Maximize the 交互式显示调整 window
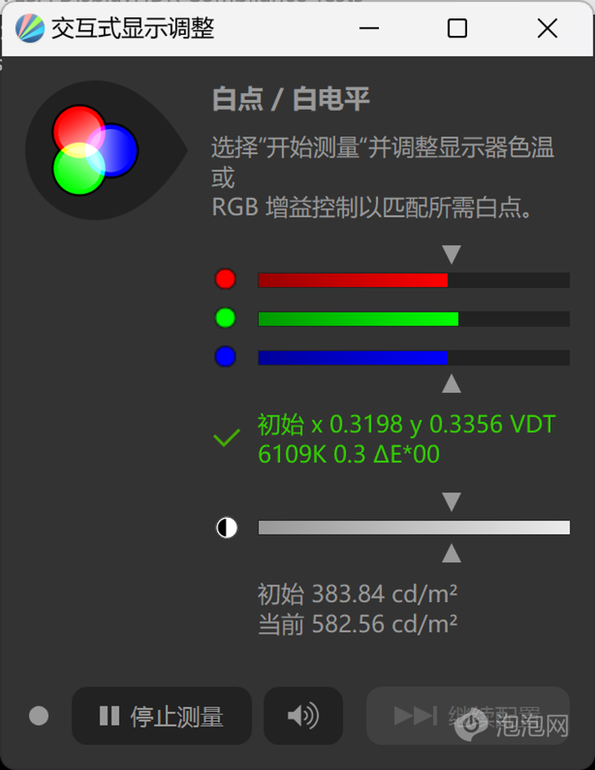The image size is (595, 770). [457, 28]
